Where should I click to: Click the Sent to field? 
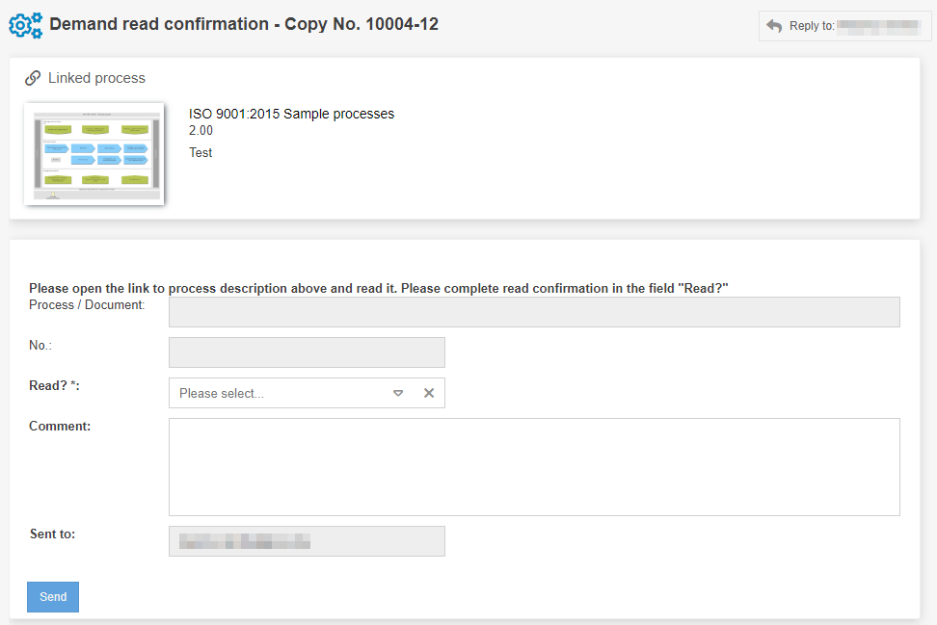(307, 541)
